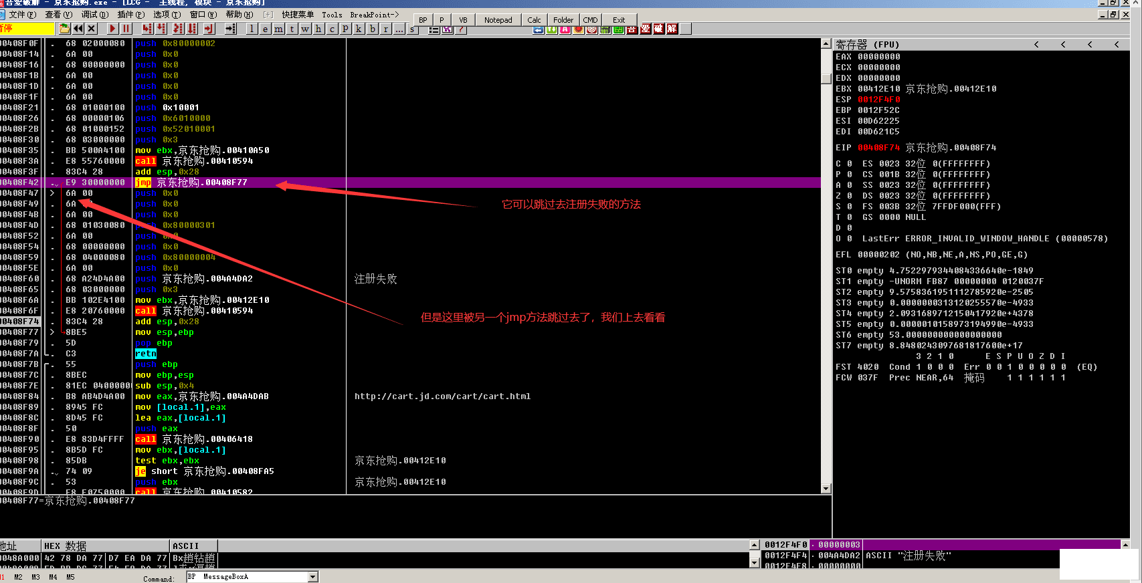
Task: Click the first left-arrow in registers header
Action: [1036, 45]
